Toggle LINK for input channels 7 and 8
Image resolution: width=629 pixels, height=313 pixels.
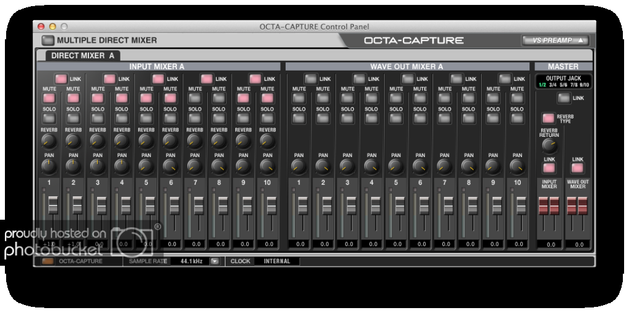point(207,79)
